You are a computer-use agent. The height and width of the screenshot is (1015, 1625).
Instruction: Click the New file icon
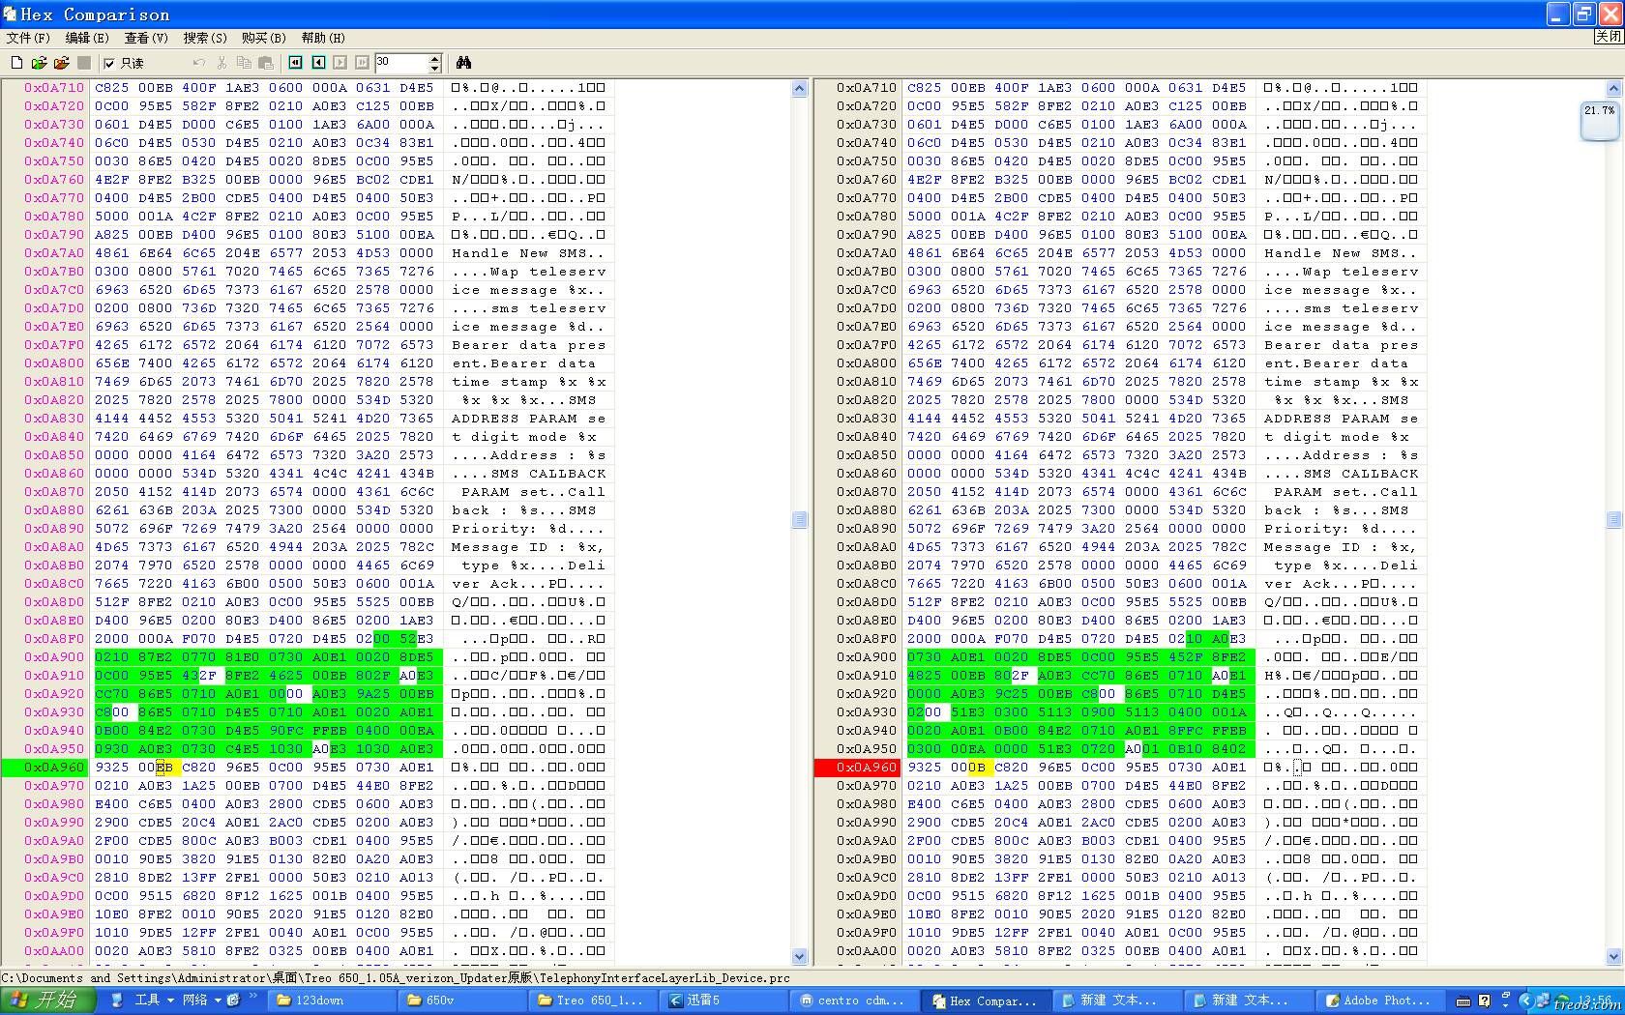click(16, 63)
